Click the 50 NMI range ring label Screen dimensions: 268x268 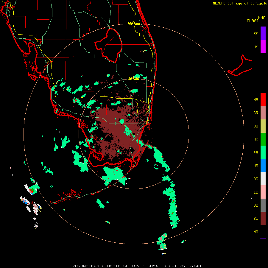coord(134,79)
